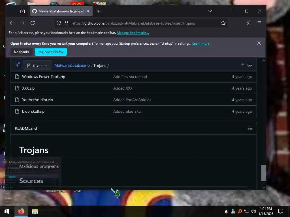The height and width of the screenshot is (217, 290).
Task: Click the Firefox taskbar icon
Action: (21, 211)
